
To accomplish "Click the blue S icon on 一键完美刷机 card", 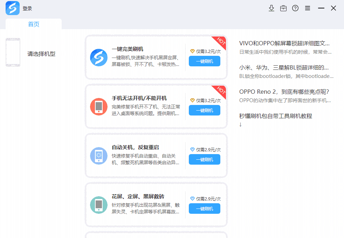I will (x=98, y=57).
